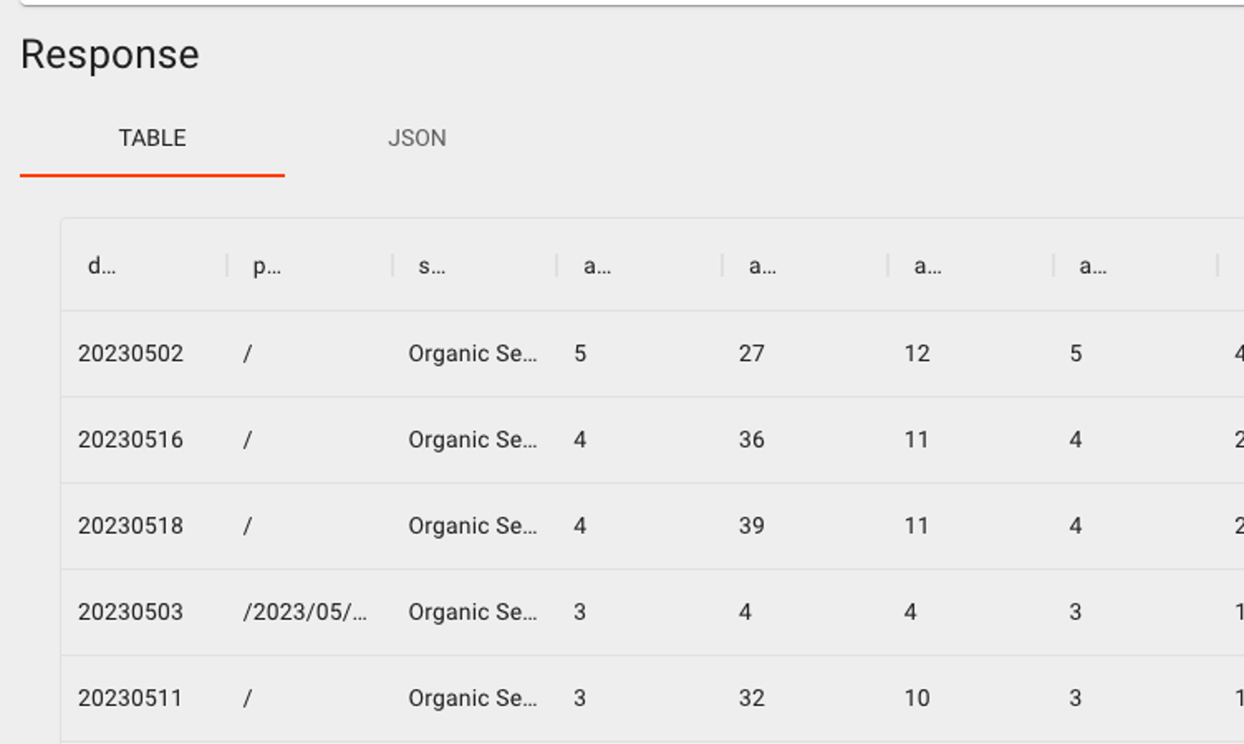This screenshot has width=1244, height=744.
Task: Click the value 36 in row 20230516
Action: pyautogui.click(x=751, y=439)
